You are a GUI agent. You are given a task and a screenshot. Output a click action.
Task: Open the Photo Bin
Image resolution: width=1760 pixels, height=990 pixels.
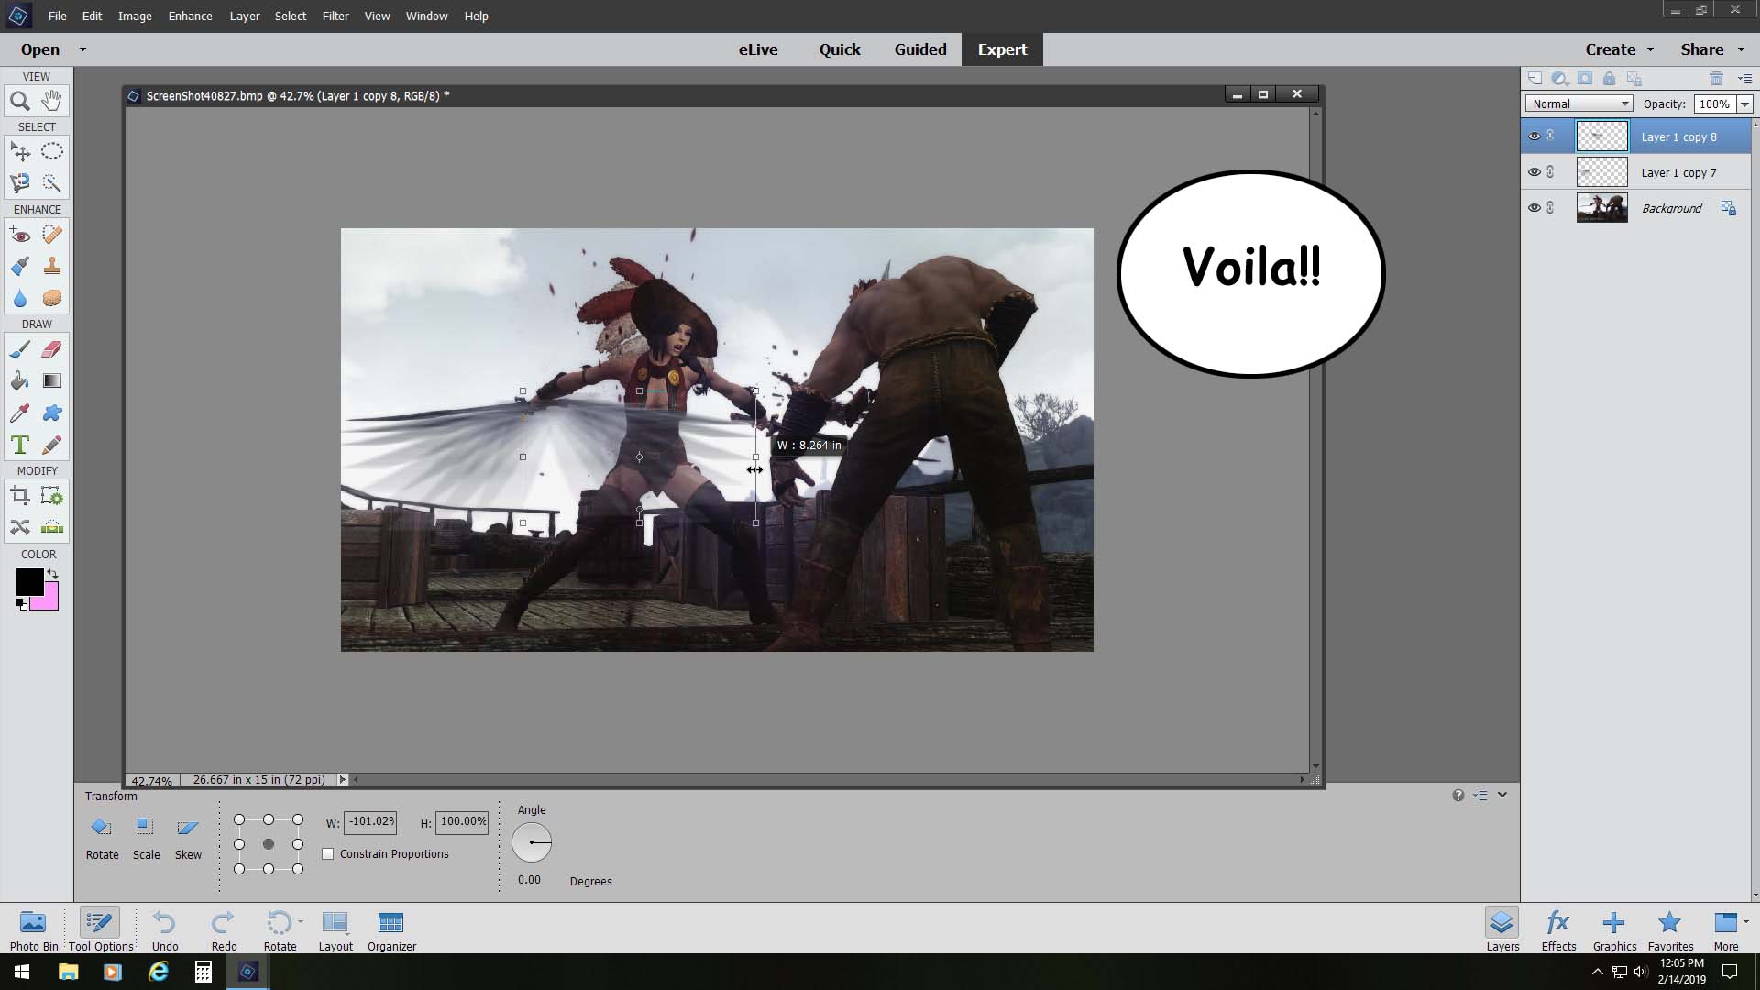[34, 930]
